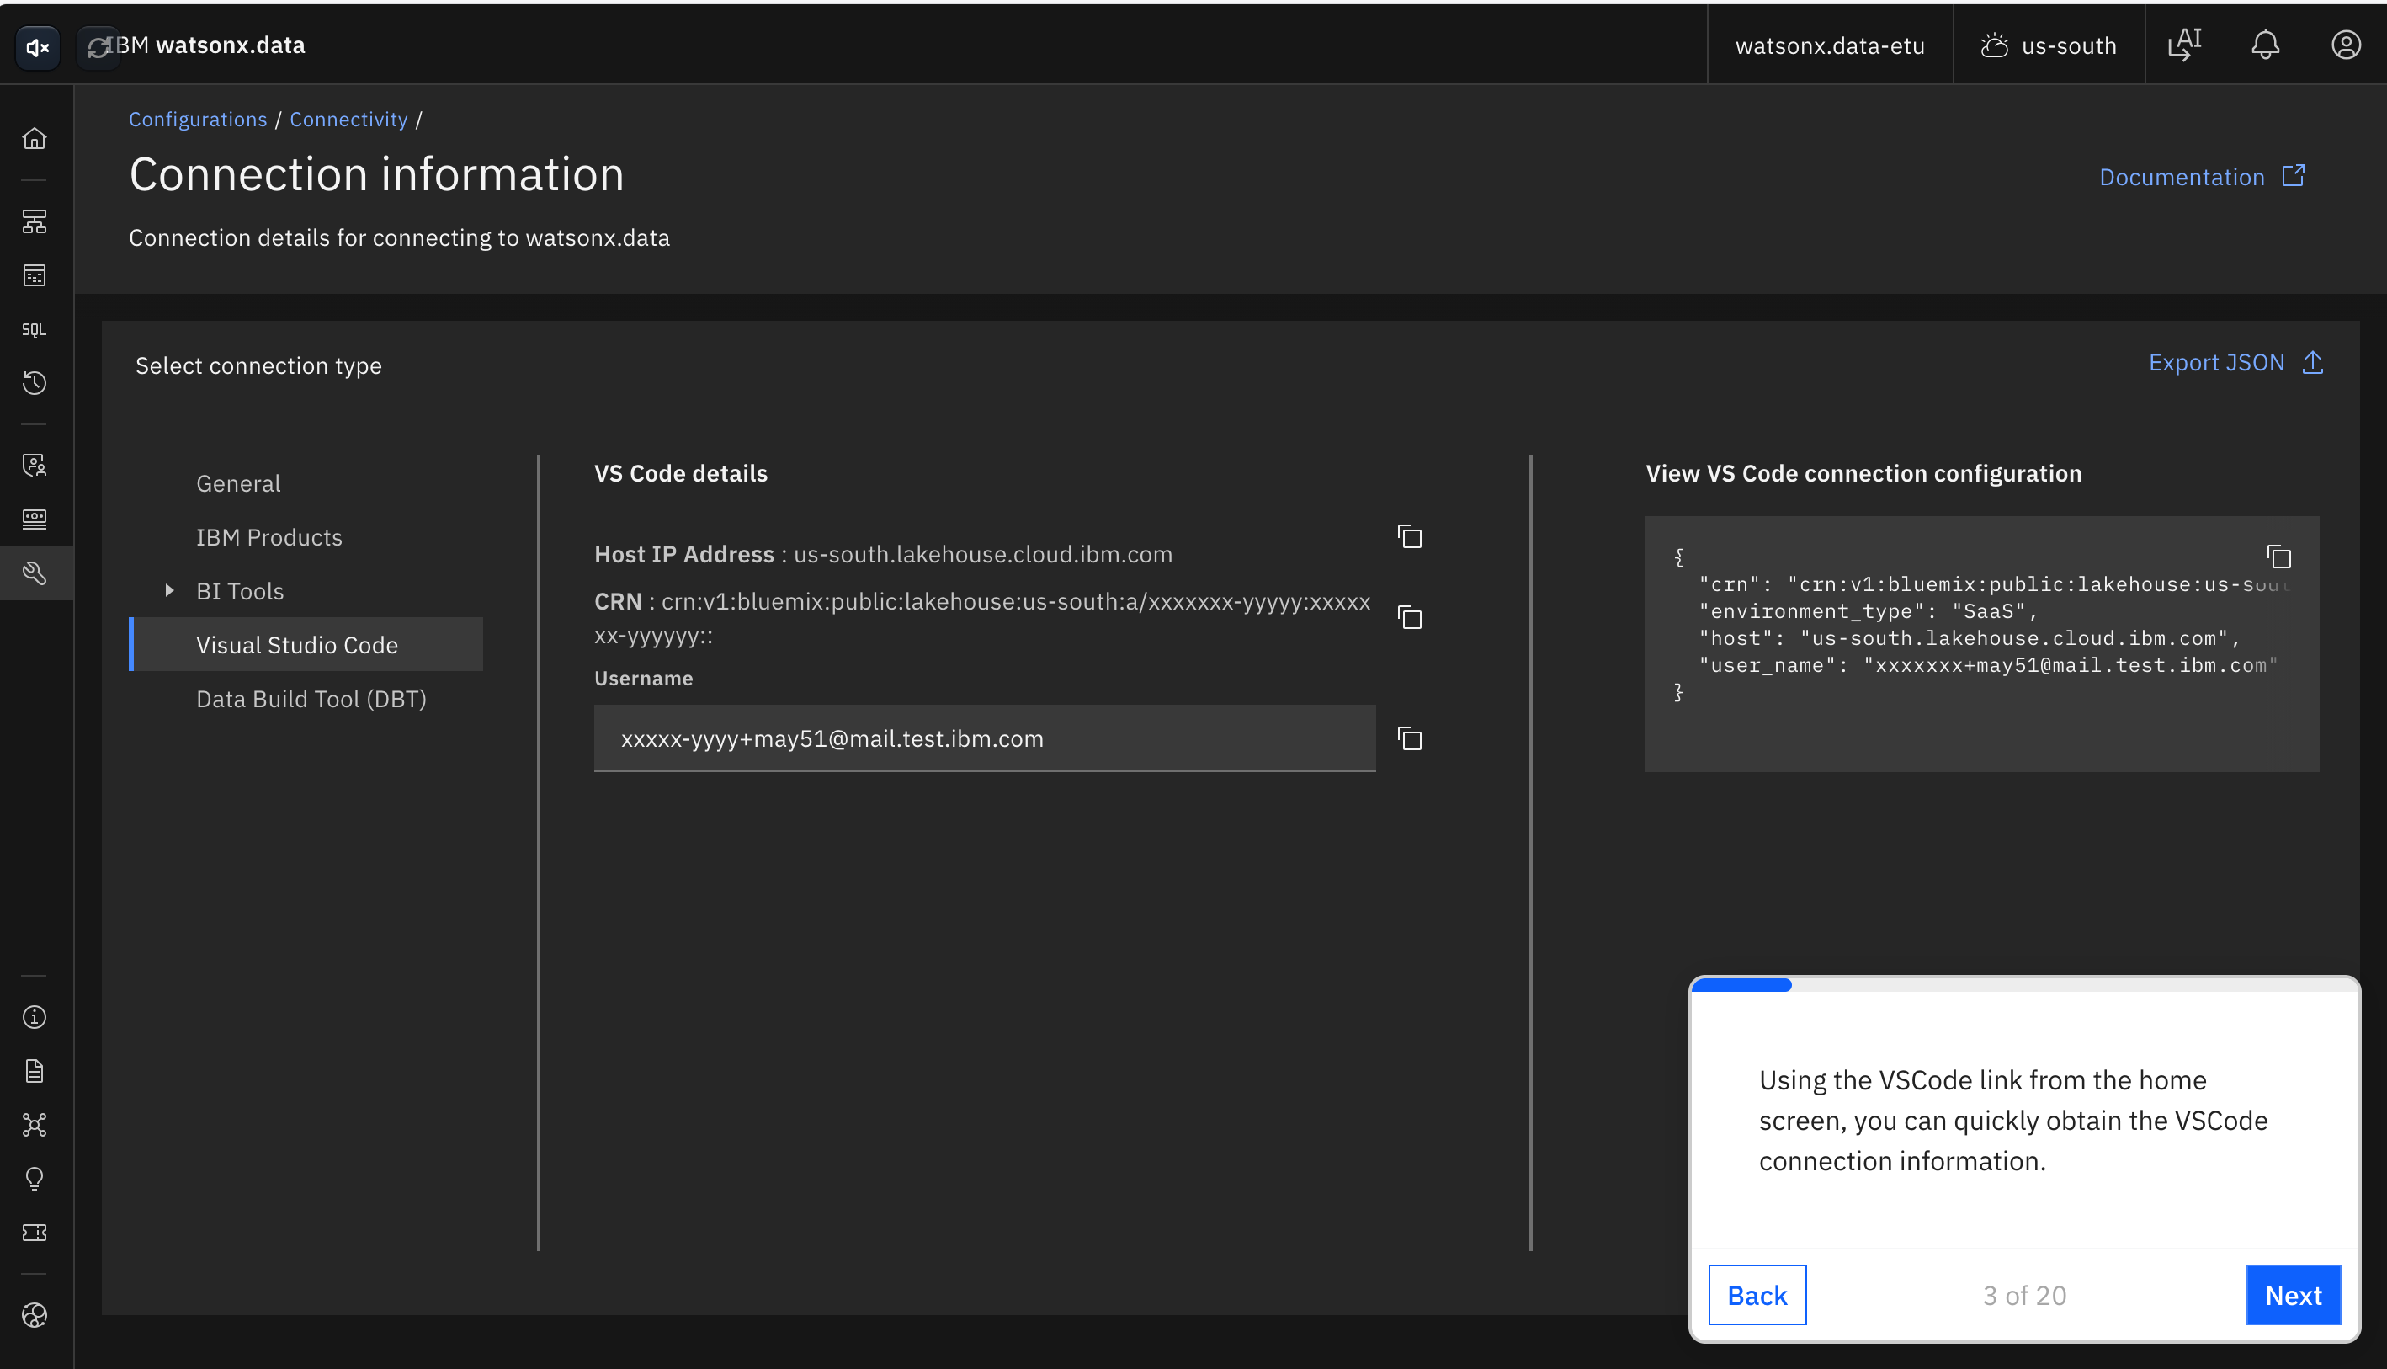Click the lightbulb ideas icon in sidebar

pos(35,1178)
